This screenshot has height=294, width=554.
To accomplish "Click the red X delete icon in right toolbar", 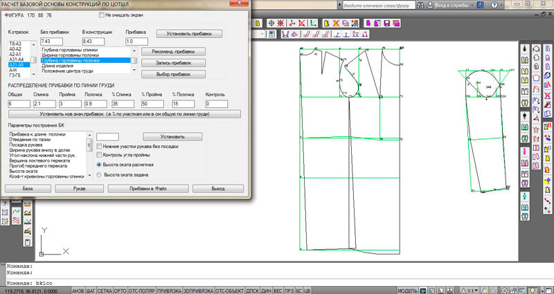I will click(547, 95).
